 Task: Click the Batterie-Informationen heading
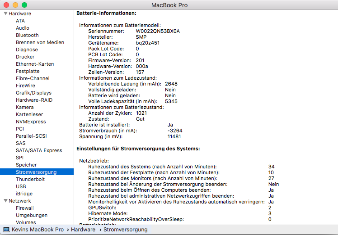point(106,13)
